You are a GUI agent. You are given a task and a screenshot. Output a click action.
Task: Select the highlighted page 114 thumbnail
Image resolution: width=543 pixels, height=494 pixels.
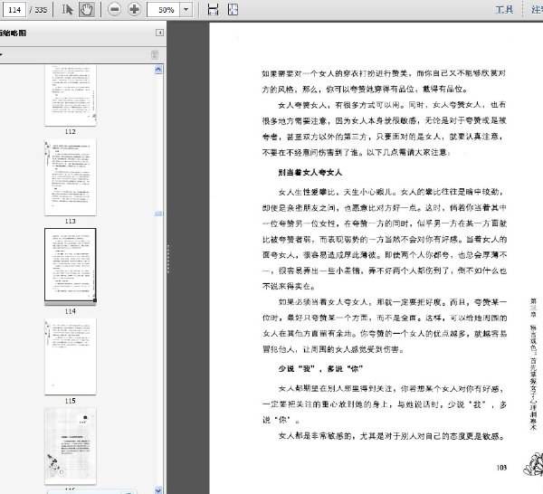click(x=71, y=265)
